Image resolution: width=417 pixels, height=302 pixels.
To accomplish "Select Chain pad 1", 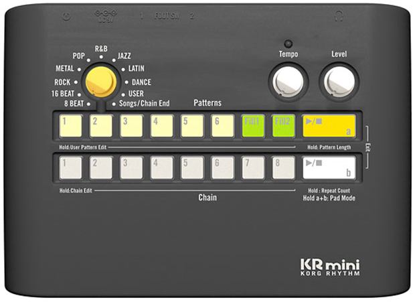I will (x=70, y=167).
